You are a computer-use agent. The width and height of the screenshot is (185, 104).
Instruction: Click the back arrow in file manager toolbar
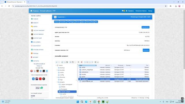[x=57, y=62]
